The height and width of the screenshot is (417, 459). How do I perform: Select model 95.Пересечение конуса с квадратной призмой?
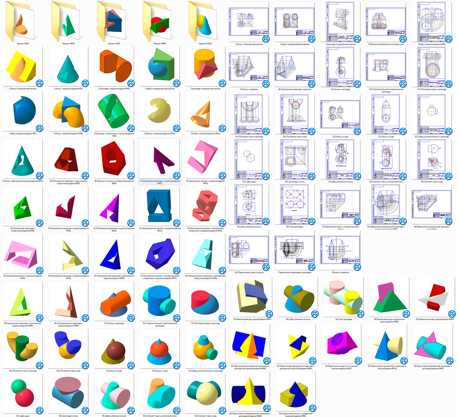click(296, 392)
